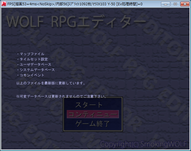The width and height of the screenshot is (191, 151).
Task: Click the ・システムデータベース list entry
Action: point(36,70)
